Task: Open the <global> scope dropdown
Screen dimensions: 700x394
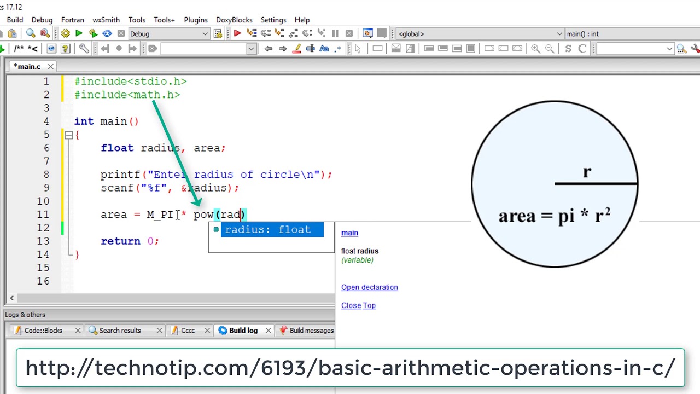Action: [x=559, y=34]
